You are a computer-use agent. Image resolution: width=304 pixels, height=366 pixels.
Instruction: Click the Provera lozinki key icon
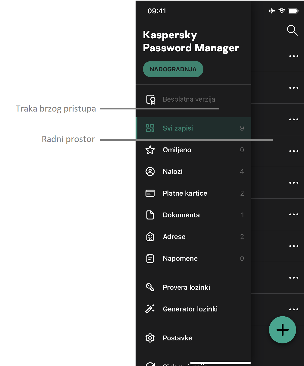(x=150, y=287)
